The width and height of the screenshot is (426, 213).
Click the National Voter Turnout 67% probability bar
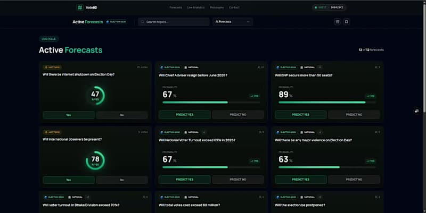[x=211, y=167]
